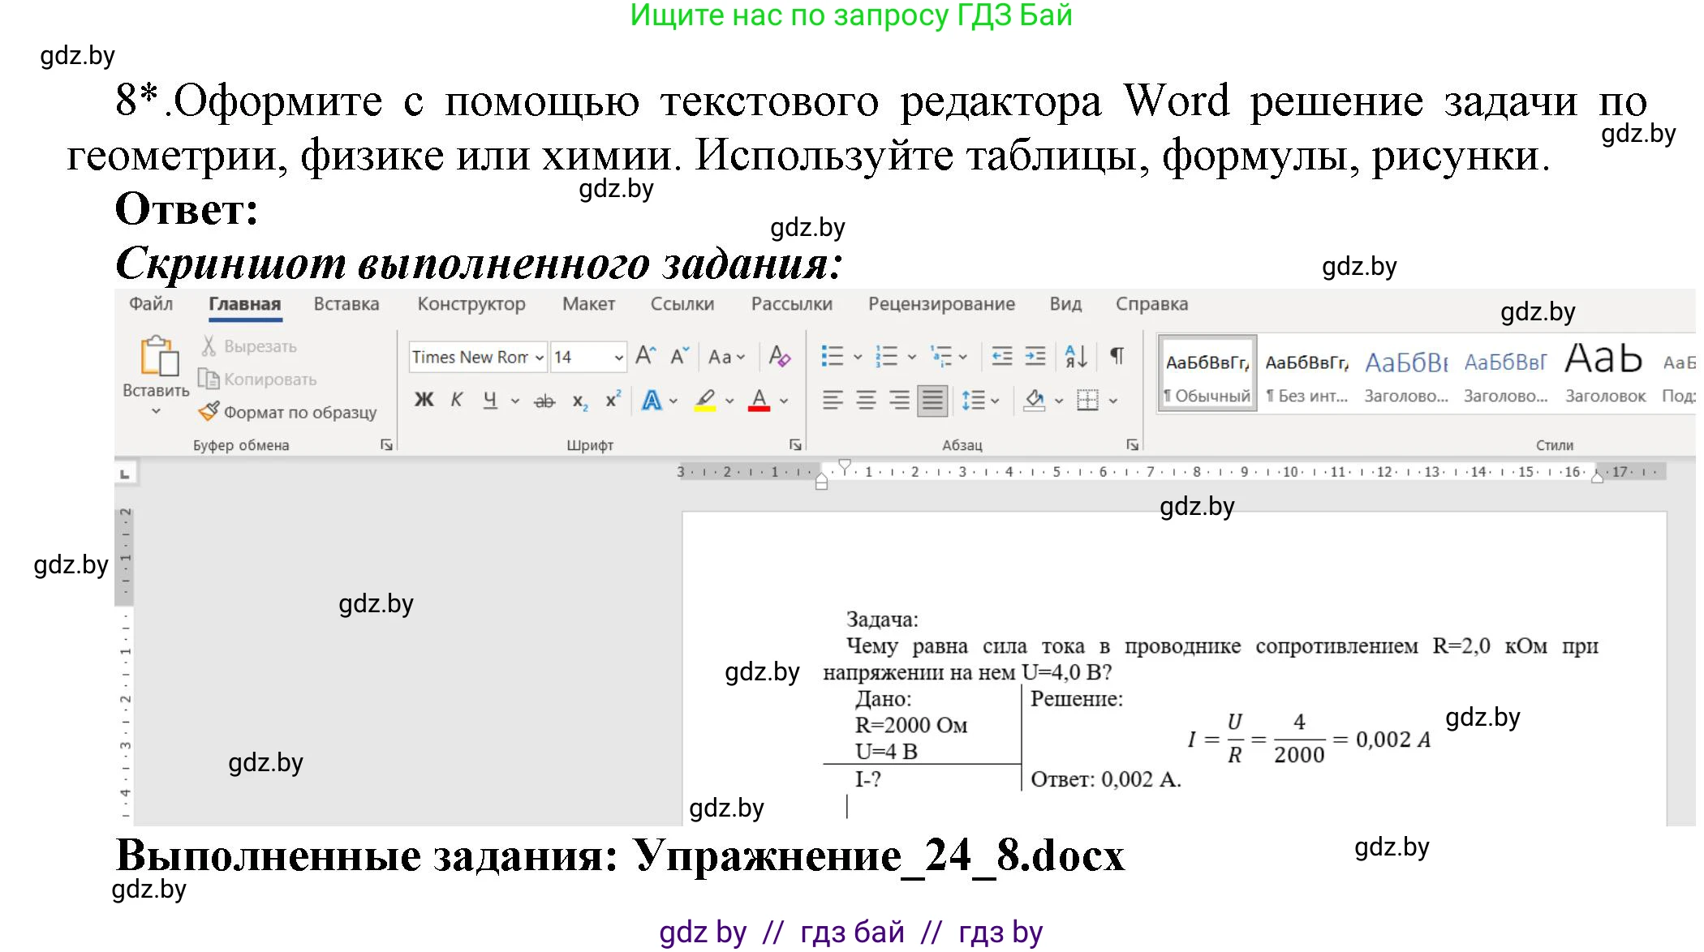Click the multilevel list icon
The height and width of the screenshot is (952, 1704).
point(941,356)
